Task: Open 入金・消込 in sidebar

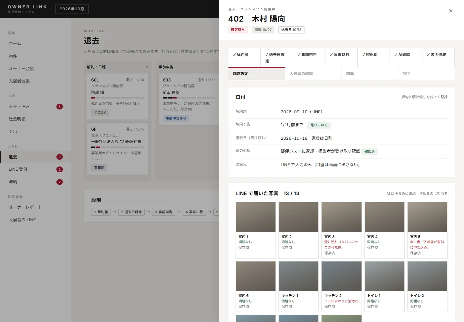Action: (35, 107)
